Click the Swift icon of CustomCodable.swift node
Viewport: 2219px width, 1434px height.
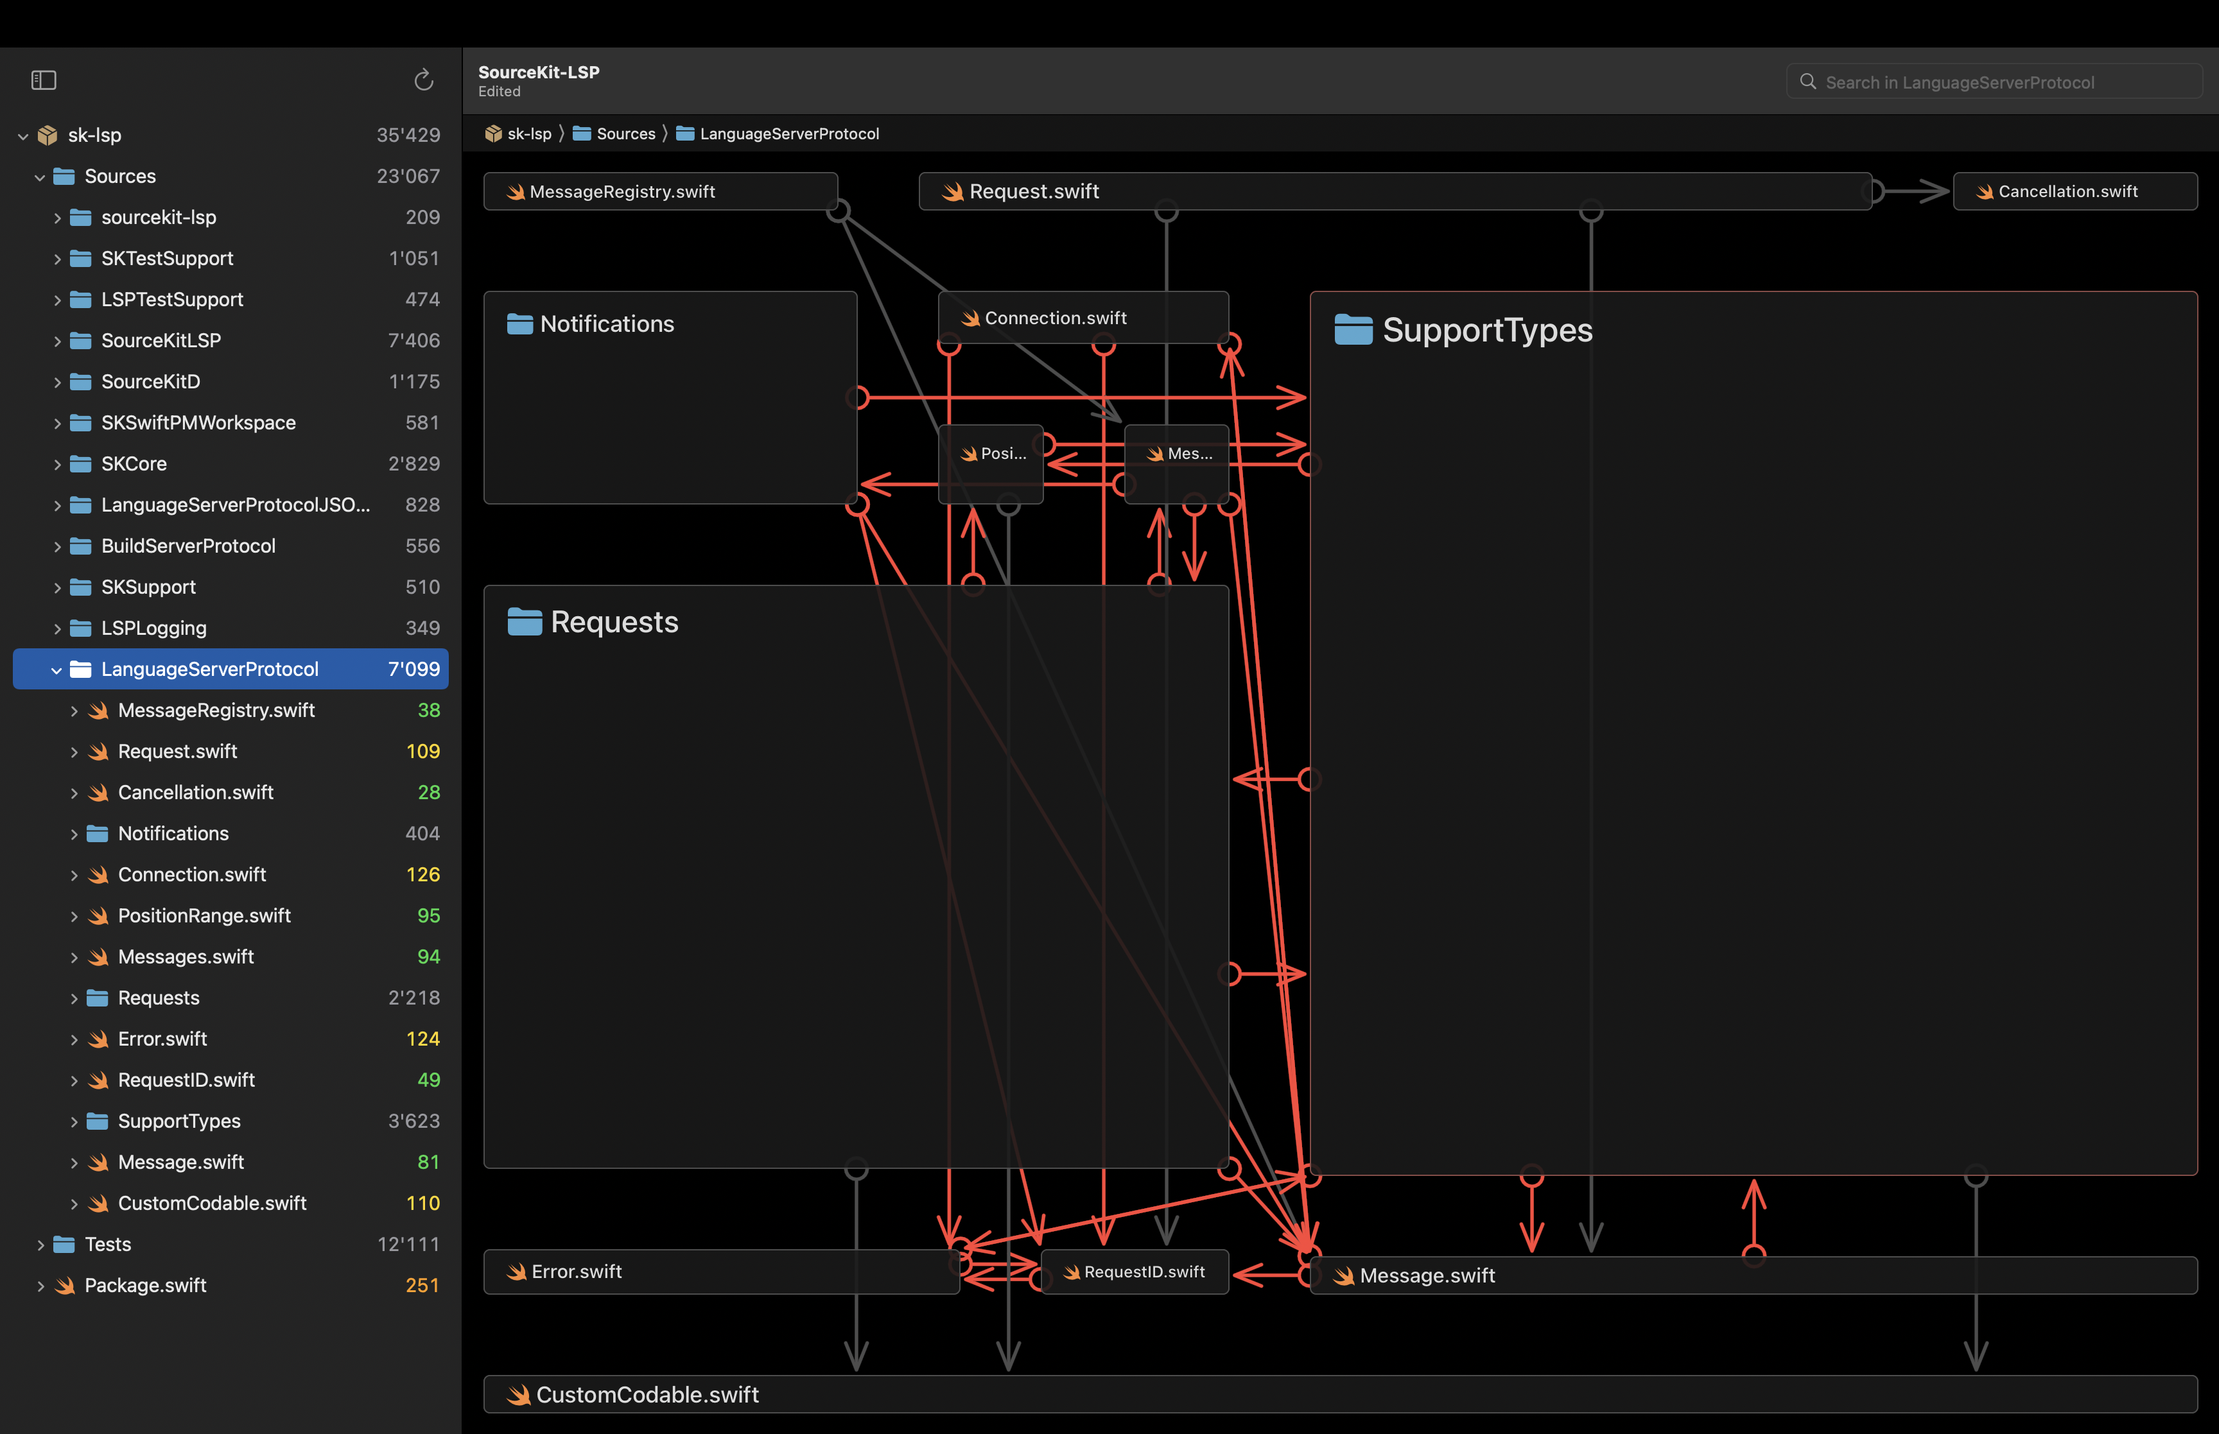(519, 1395)
